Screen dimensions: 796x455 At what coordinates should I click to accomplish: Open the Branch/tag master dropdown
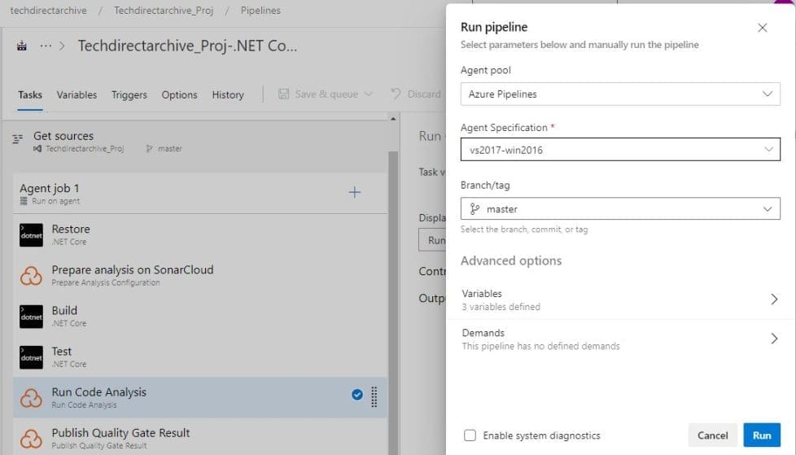coord(619,209)
